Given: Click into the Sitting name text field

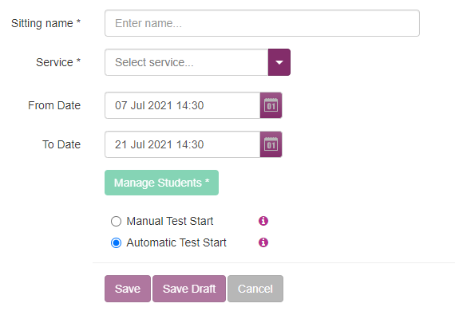Looking at the screenshot, I should (262, 23).
